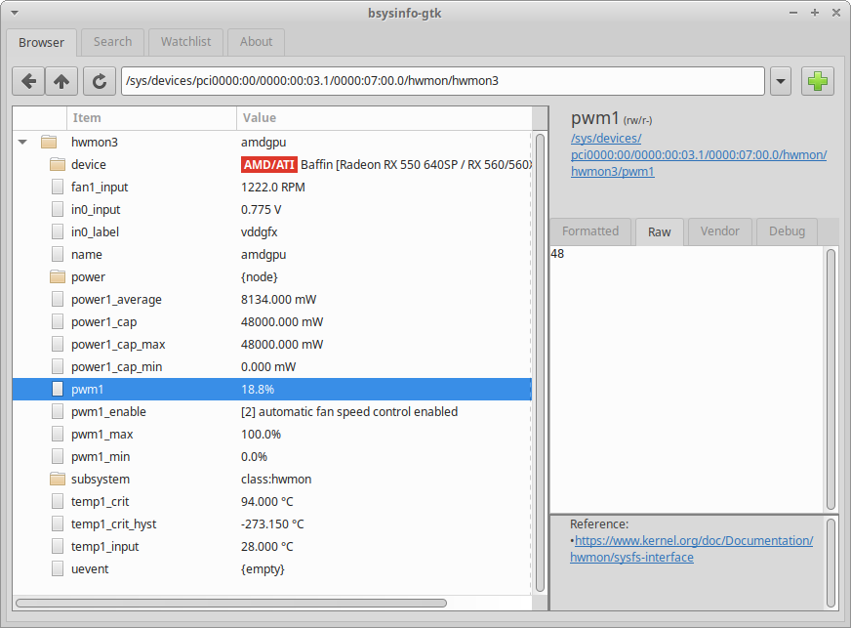Click file icon next to name row
851x628 pixels.
click(57, 254)
